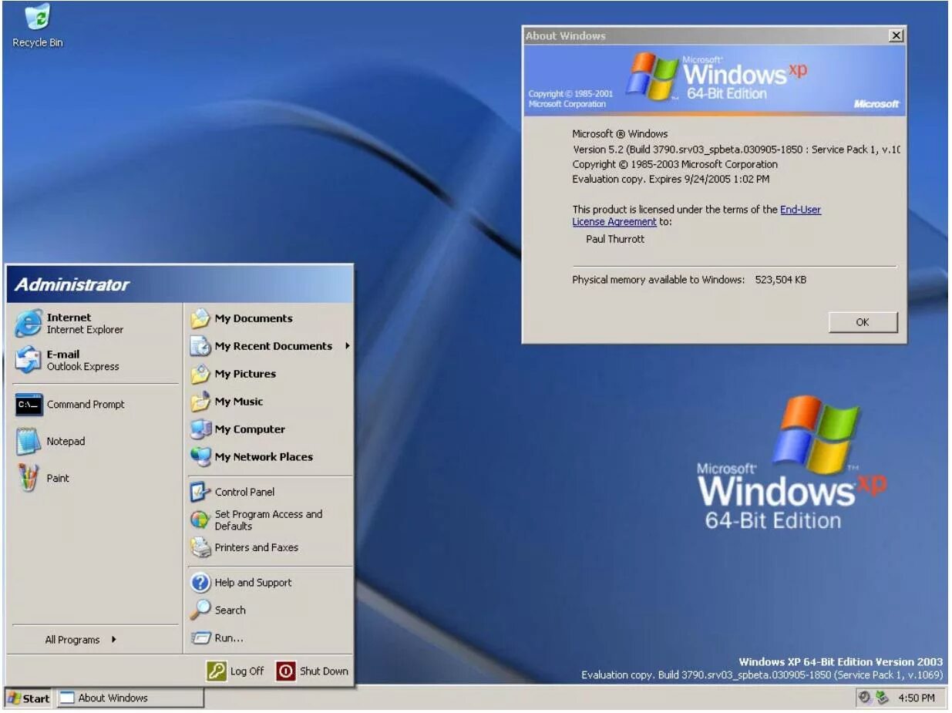Click the Administrator user name header
Screen dimensions: 952x713
click(72, 284)
